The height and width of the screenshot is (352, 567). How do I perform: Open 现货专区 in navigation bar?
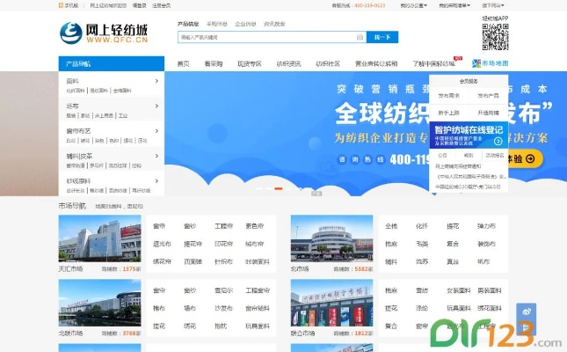click(x=249, y=63)
